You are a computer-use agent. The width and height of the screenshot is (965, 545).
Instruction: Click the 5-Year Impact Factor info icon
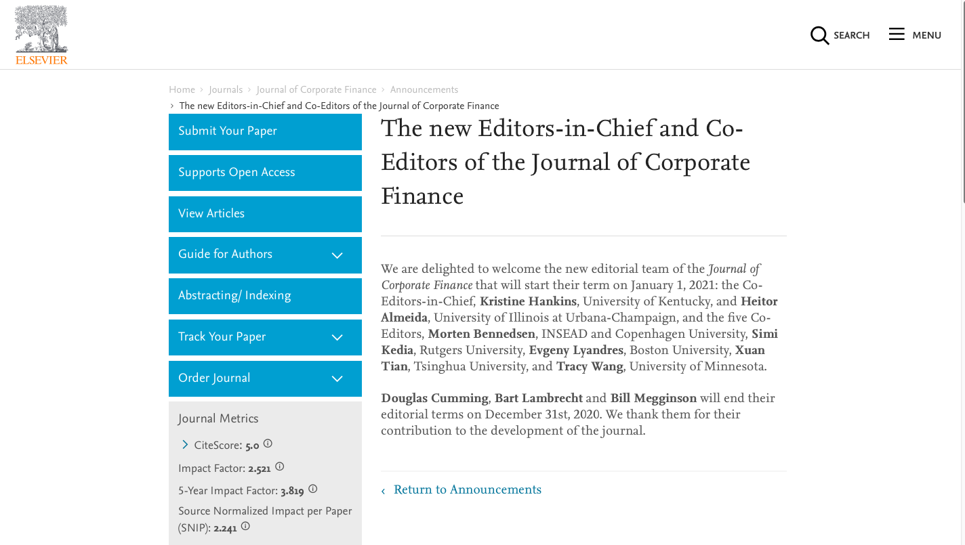(x=312, y=489)
